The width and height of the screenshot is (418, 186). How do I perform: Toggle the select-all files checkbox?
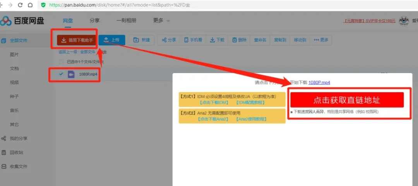click(61, 62)
